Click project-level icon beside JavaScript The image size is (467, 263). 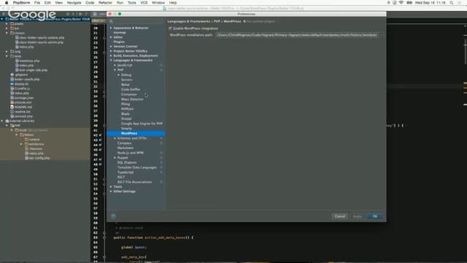click(161, 65)
